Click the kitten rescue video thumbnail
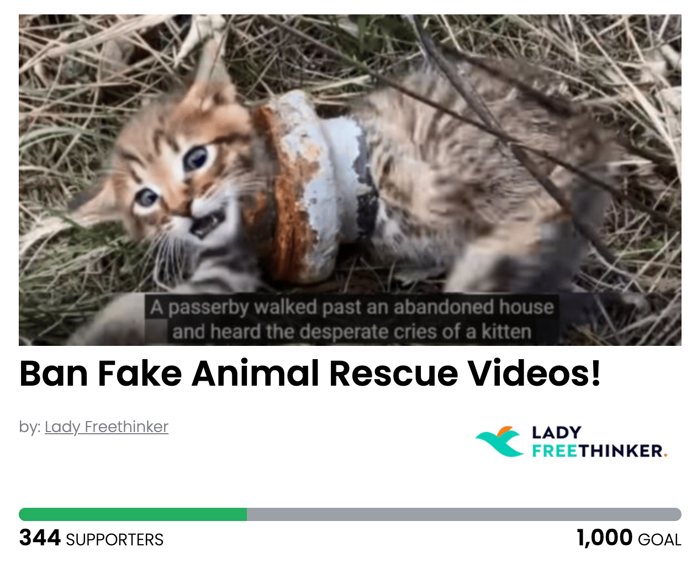The width and height of the screenshot is (697, 568). point(350,180)
